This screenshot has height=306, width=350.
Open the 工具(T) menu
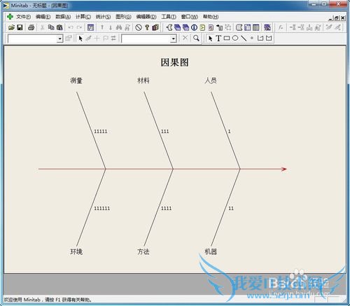(169, 17)
